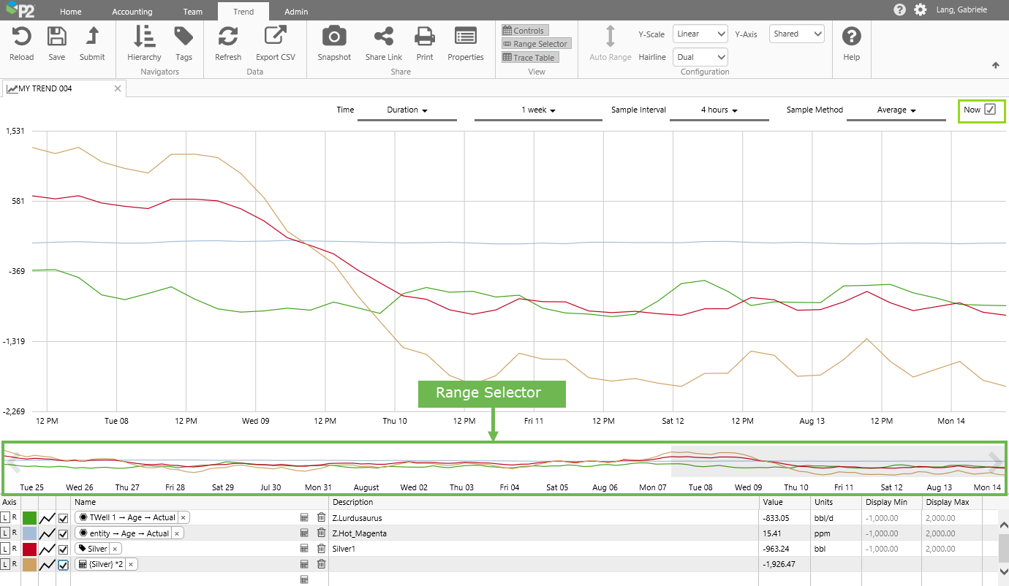Delete the Silver trace with trash icon

pos(321,549)
